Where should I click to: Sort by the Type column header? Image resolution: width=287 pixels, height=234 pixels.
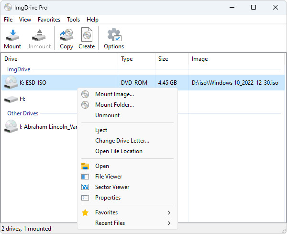[x=127, y=59]
